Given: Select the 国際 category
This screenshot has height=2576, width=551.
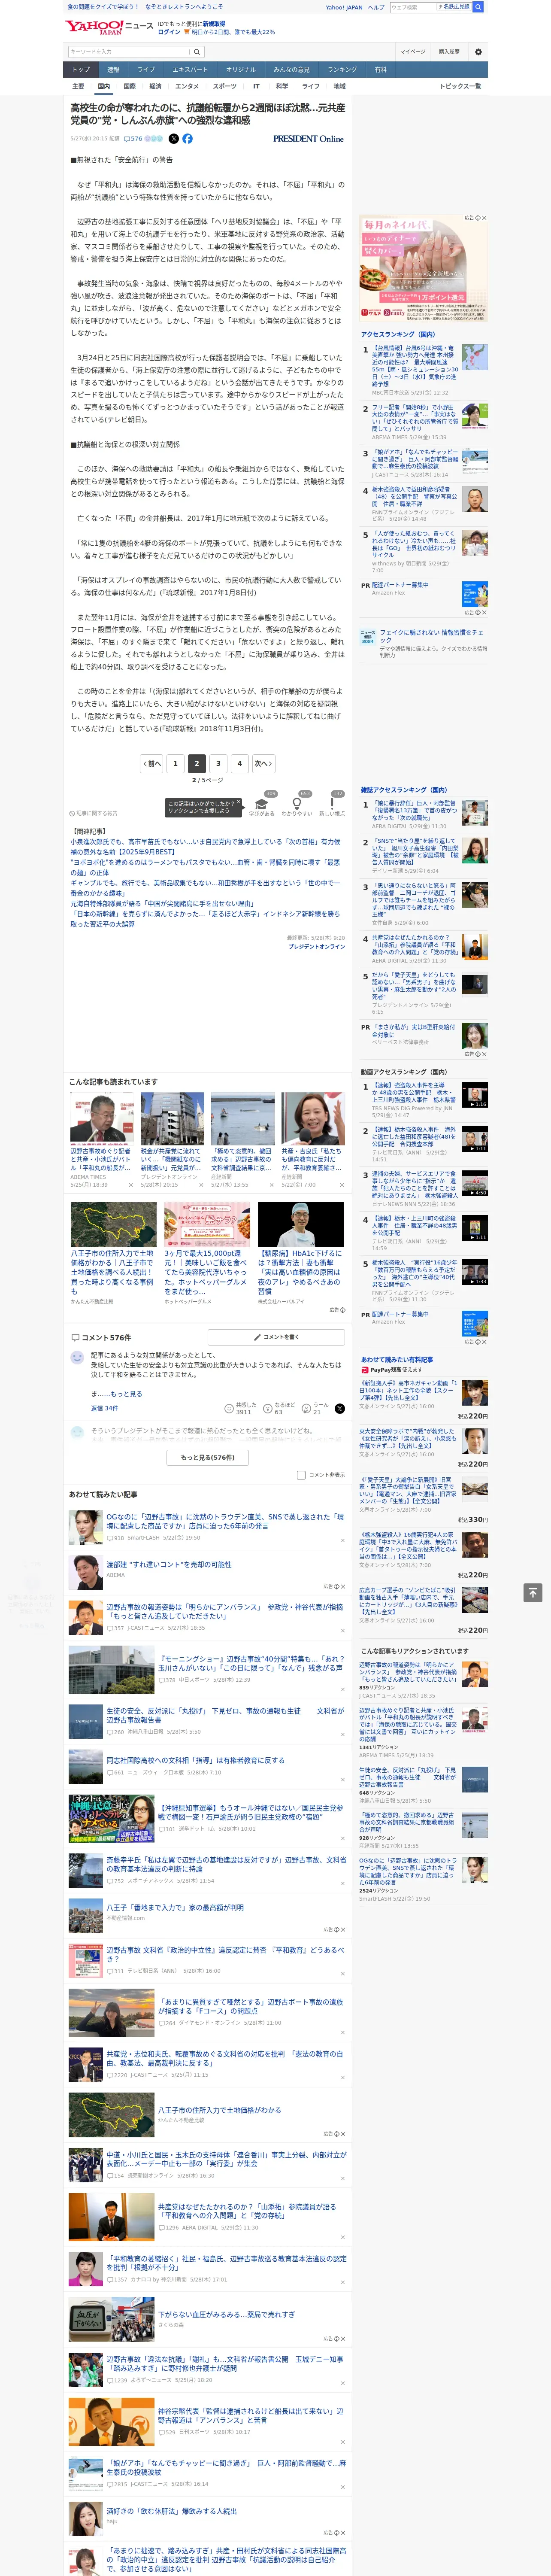Looking at the screenshot, I should pos(130,86).
